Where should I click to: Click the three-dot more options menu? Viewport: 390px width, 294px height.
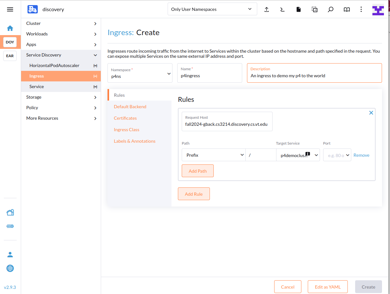[361, 9]
